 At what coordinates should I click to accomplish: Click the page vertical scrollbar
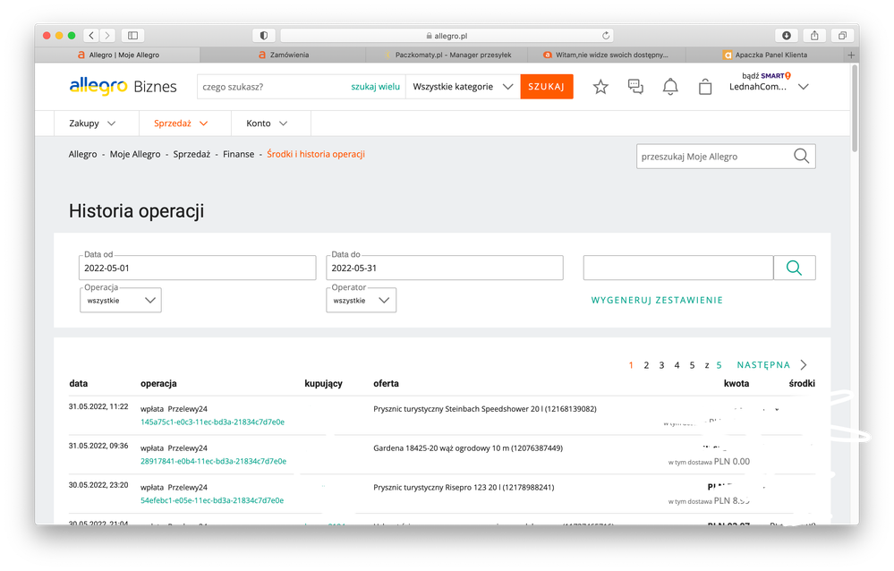coord(854,108)
